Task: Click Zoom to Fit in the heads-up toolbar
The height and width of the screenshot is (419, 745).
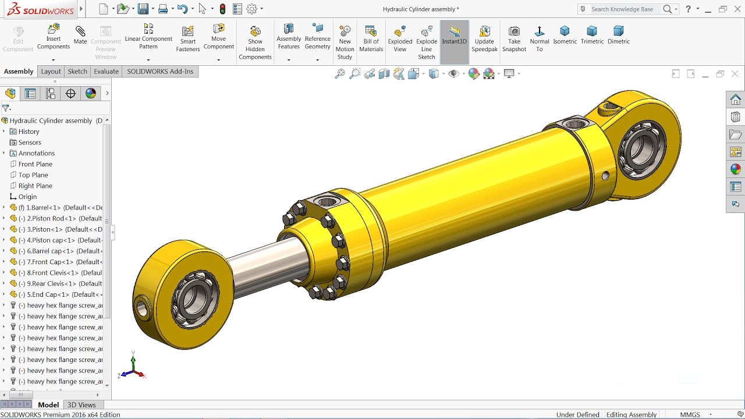Action: 340,73
